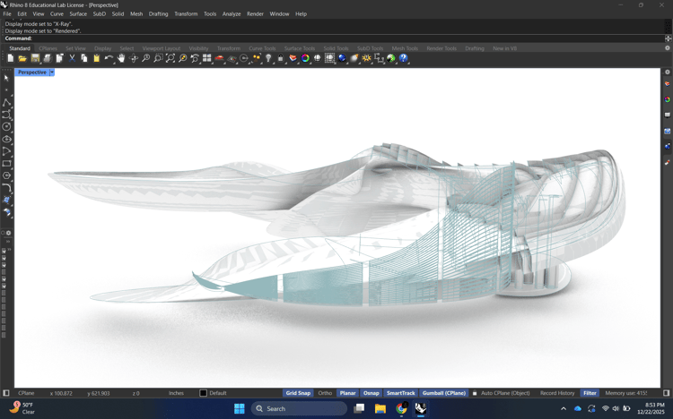
Task: Toggle Osnap in the status bar
Action: 371,393
